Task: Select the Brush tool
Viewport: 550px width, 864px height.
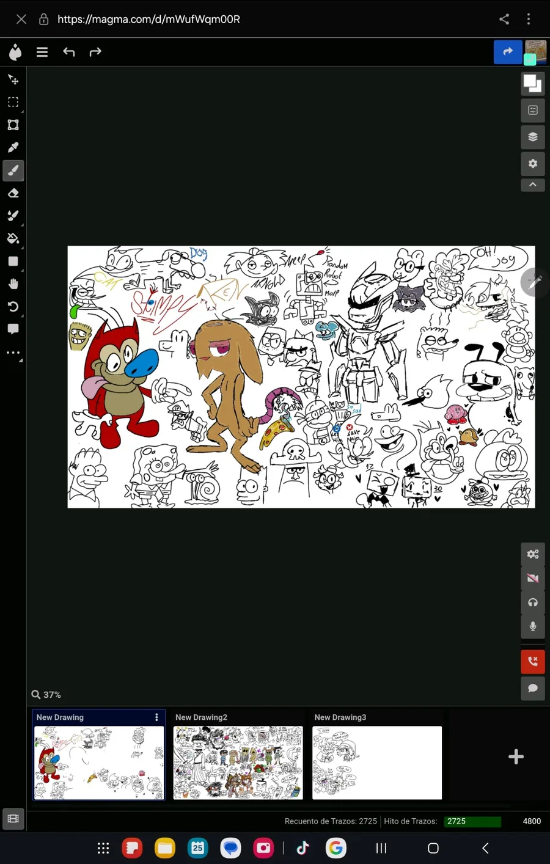Action: (13, 170)
